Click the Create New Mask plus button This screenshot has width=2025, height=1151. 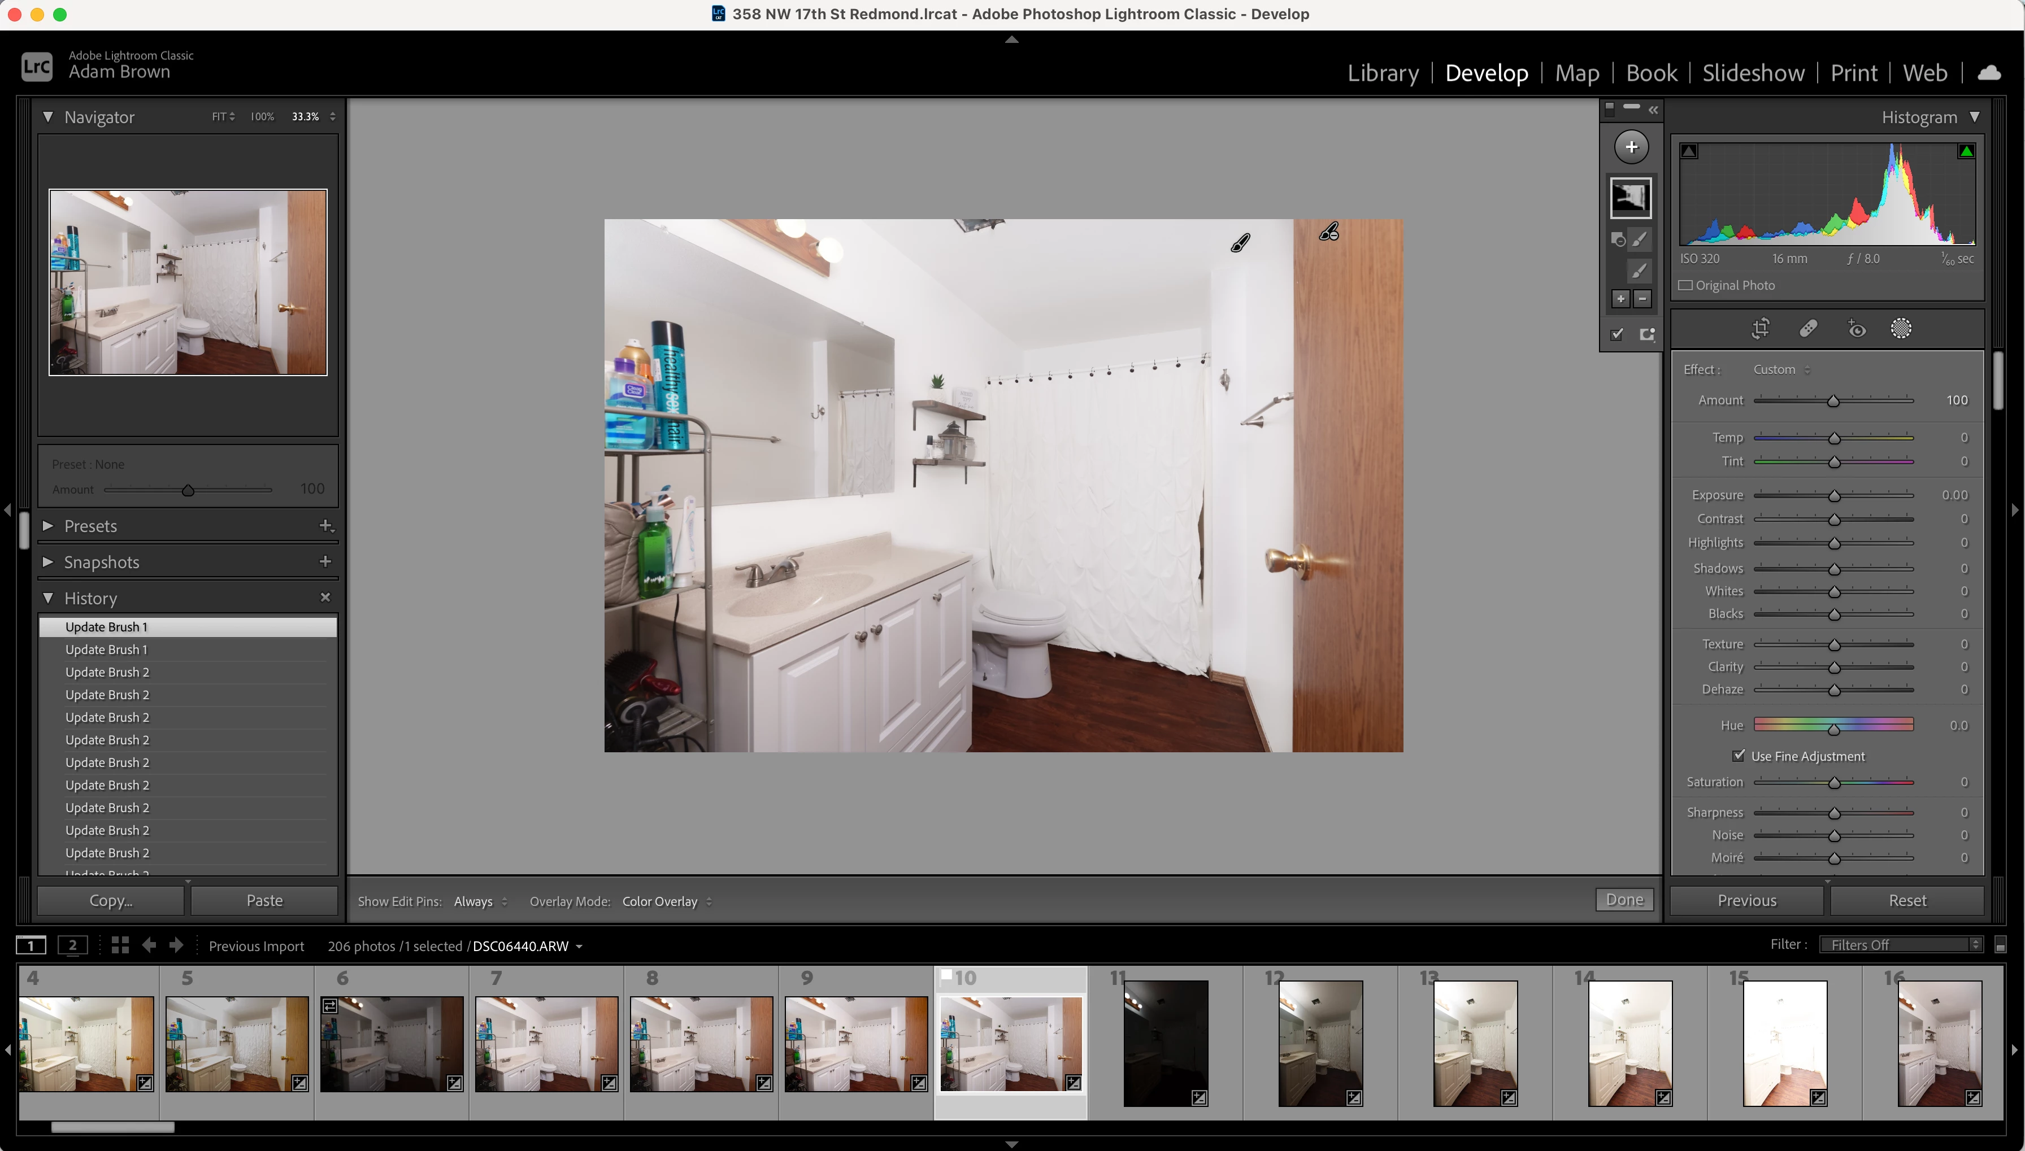[x=1631, y=147]
